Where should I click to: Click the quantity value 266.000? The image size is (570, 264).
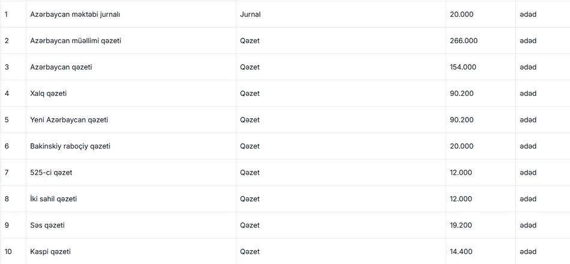coord(463,40)
